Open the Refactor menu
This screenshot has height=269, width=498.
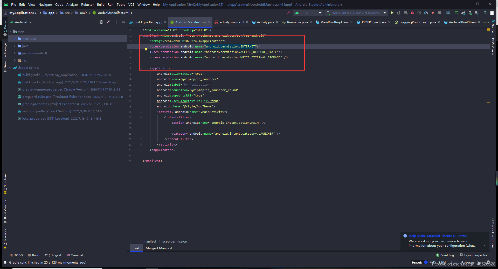[87, 4]
